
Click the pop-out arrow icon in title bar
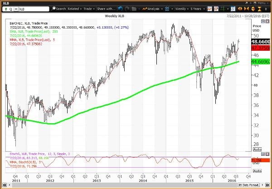[x=247, y=3]
